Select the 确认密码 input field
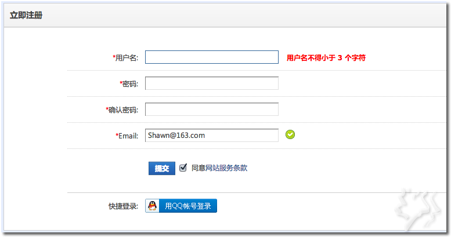The height and width of the screenshot is (237, 451). [211, 110]
